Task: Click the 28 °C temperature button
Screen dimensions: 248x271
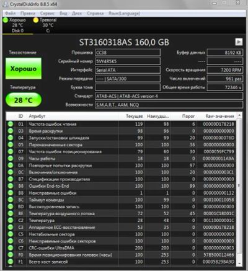Action: (x=24, y=100)
